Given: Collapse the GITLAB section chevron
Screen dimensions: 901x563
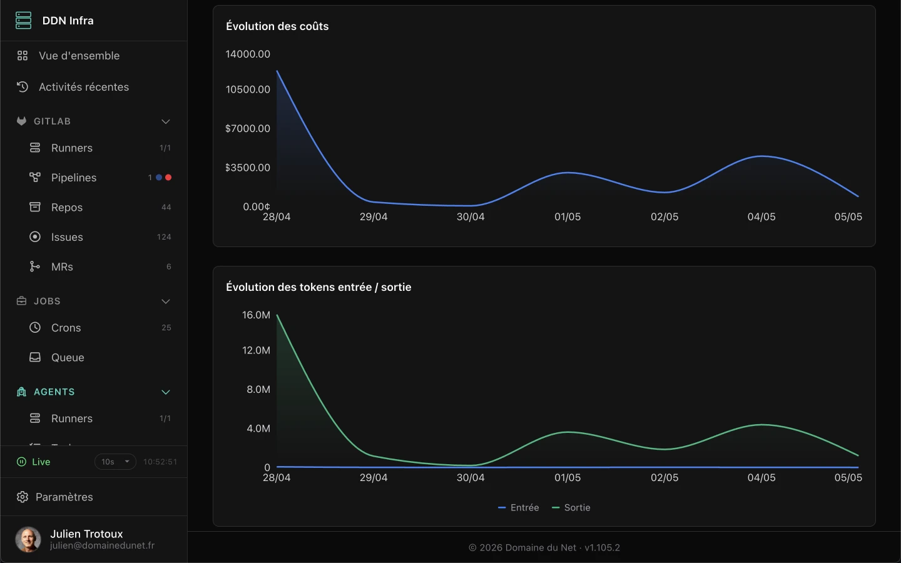Looking at the screenshot, I should [x=166, y=121].
